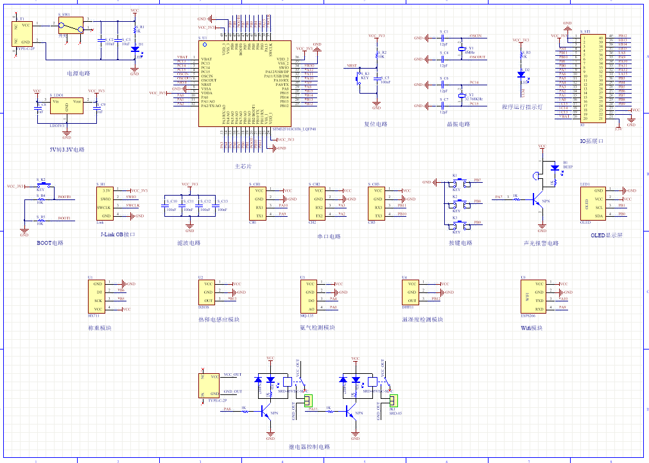The height and width of the screenshot is (463, 649).
Task: Click the '程序运行指示灯' label
Action: click(x=522, y=107)
